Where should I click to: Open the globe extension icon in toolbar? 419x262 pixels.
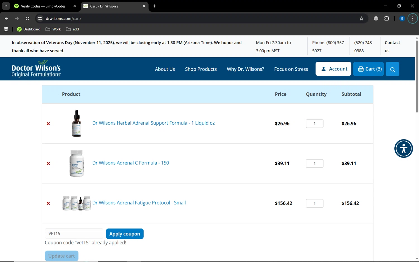pyautogui.click(x=376, y=18)
